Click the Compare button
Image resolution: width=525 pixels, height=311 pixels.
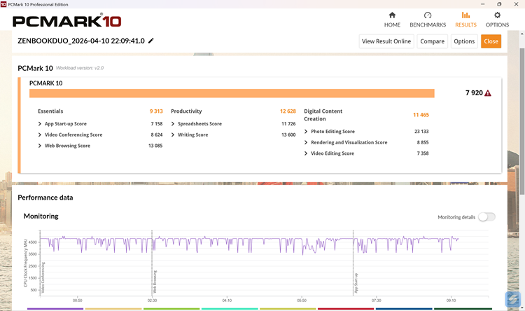[x=433, y=41]
